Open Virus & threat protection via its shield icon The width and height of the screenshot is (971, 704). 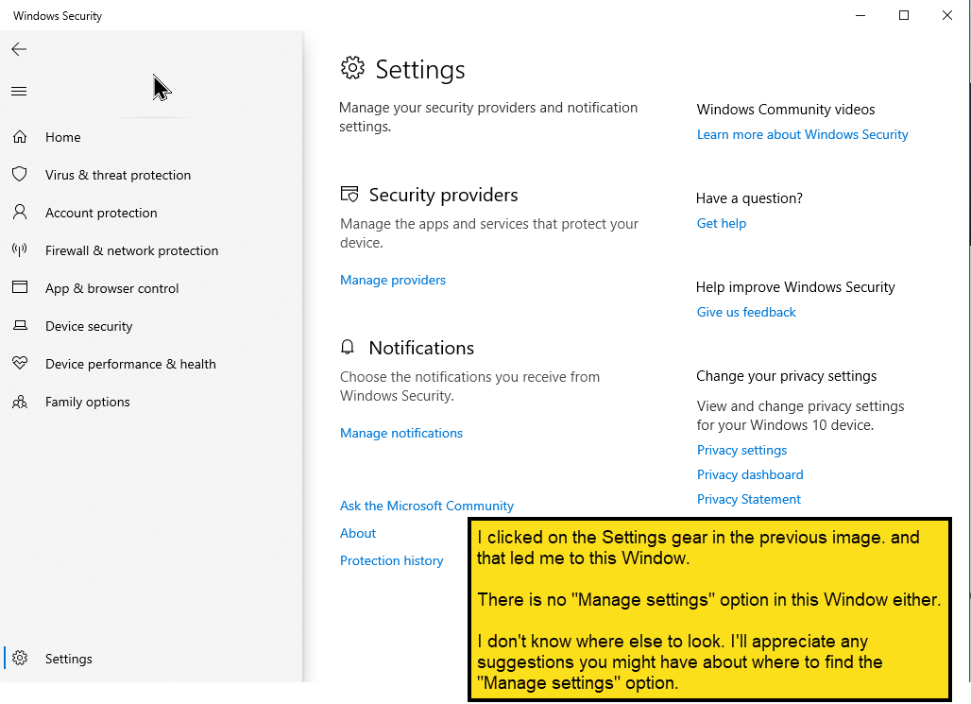20,175
